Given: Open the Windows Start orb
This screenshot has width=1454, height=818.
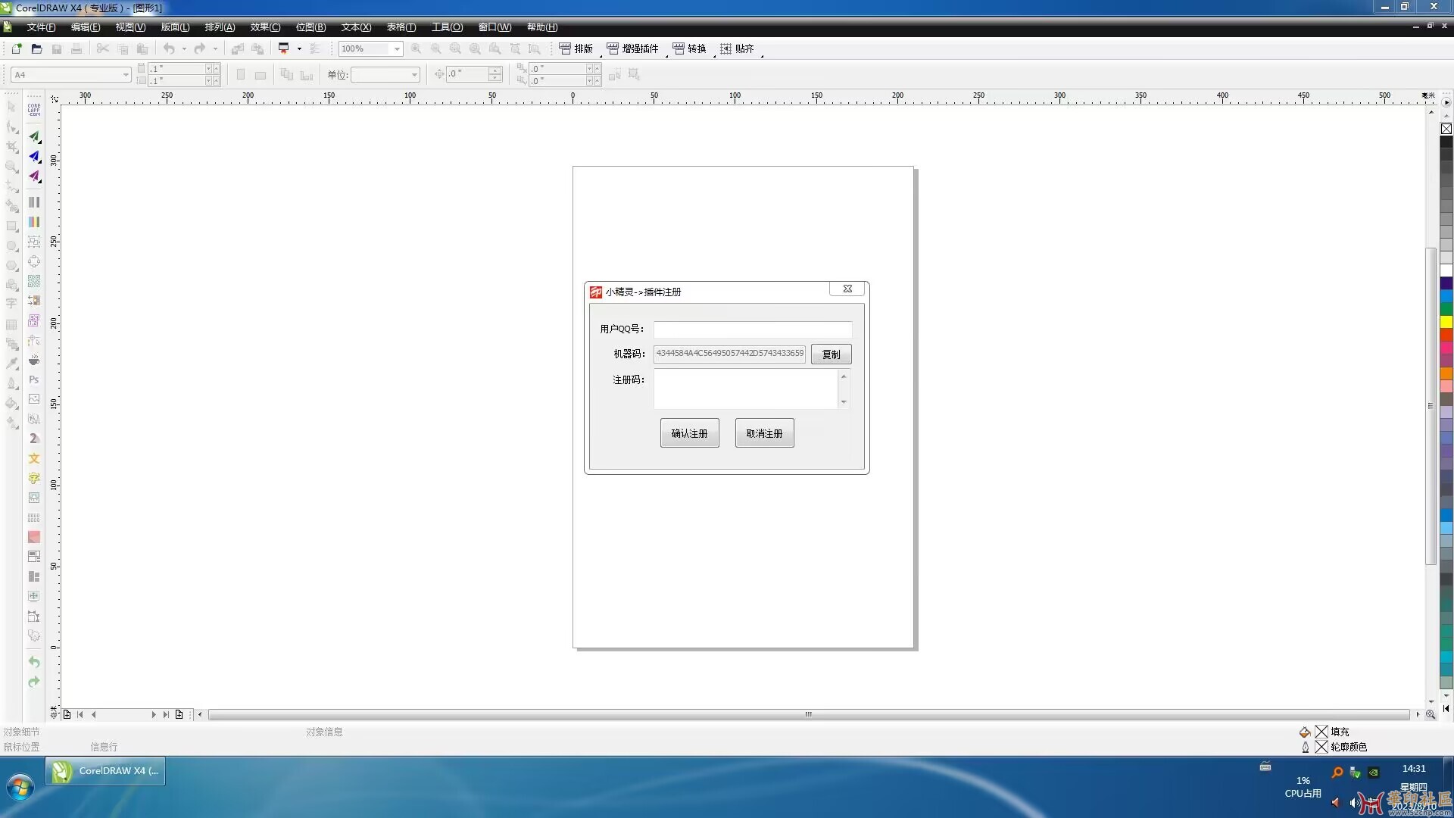Looking at the screenshot, I should pyautogui.click(x=20, y=788).
